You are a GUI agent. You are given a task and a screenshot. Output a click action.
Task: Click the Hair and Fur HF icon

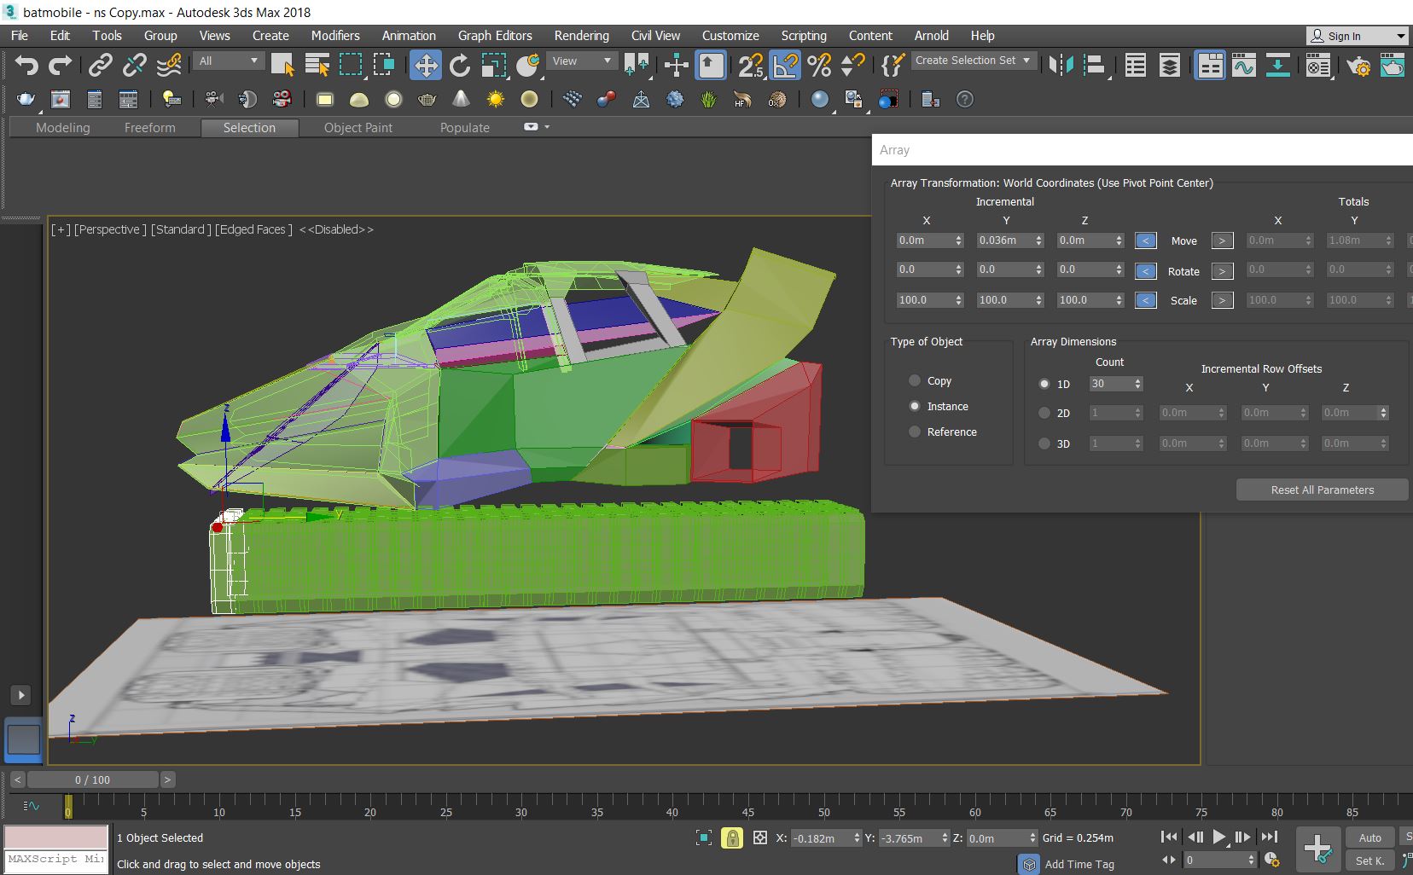tap(742, 100)
